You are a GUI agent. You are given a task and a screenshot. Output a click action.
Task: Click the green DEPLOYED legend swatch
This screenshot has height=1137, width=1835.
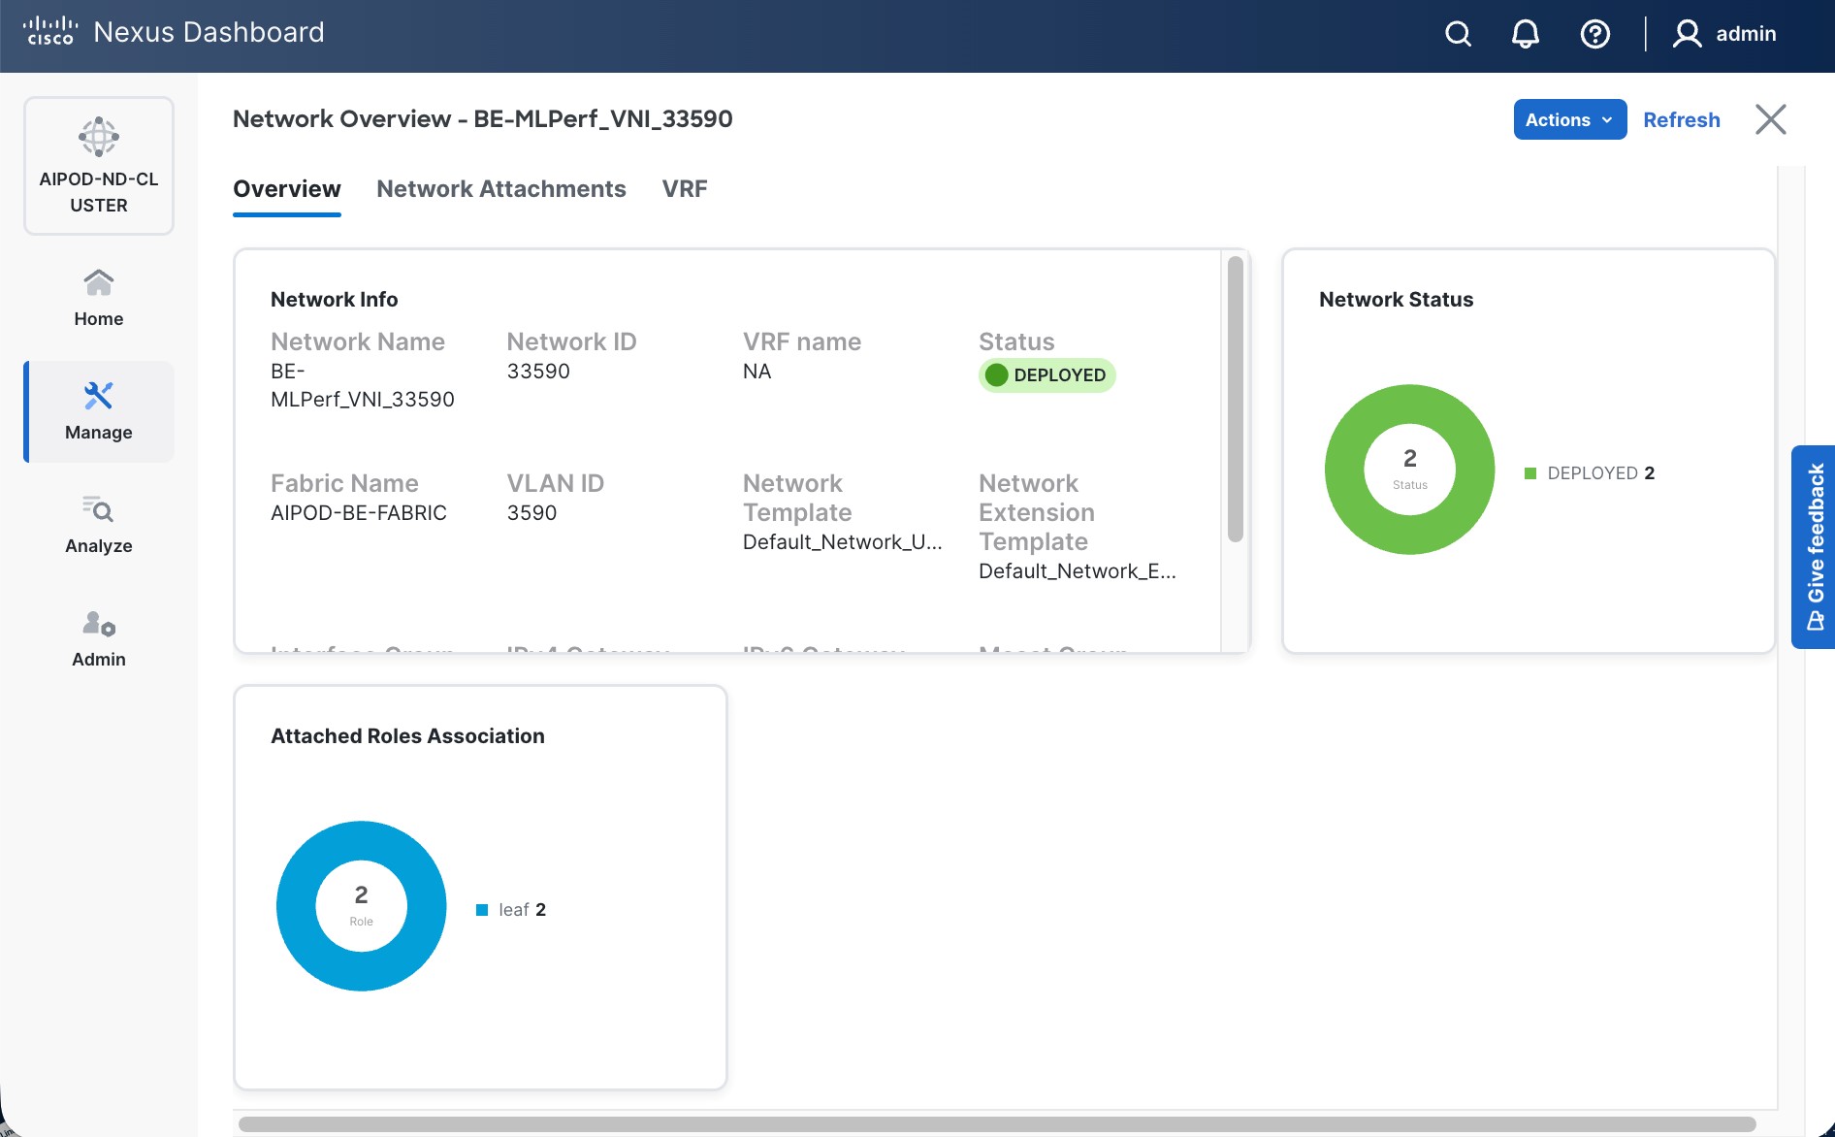pyautogui.click(x=1530, y=473)
